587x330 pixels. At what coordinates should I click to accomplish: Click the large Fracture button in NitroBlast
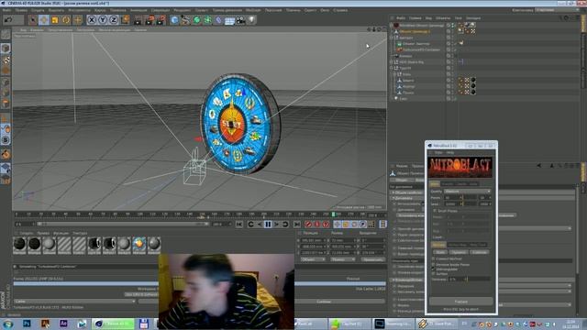pyautogui.click(x=461, y=302)
